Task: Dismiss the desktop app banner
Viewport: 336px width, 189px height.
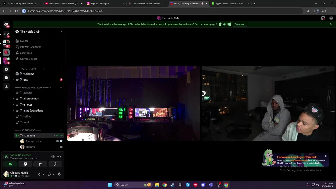Action: click(331, 24)
